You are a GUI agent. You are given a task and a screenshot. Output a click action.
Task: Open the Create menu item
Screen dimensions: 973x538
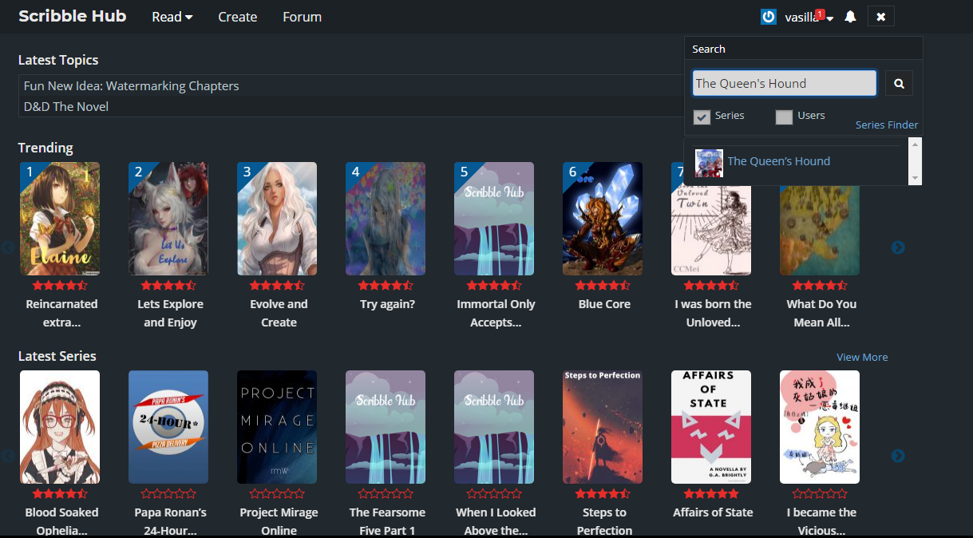pyautogui.click(x=237, y=17)
